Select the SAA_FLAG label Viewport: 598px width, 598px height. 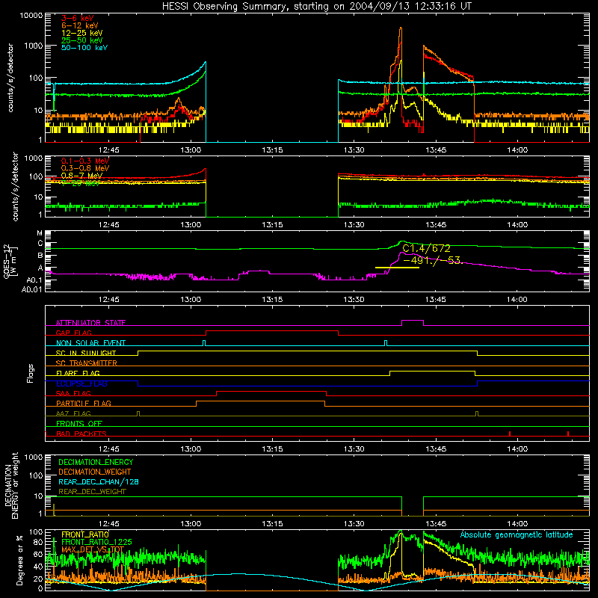(73, 393)
